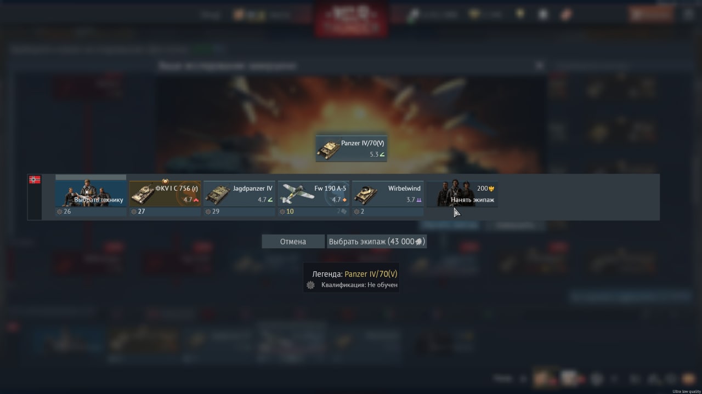Select the Wirbelwind crew slot
The width and height of the screenshot is (702, 394).
pos(388,198)
